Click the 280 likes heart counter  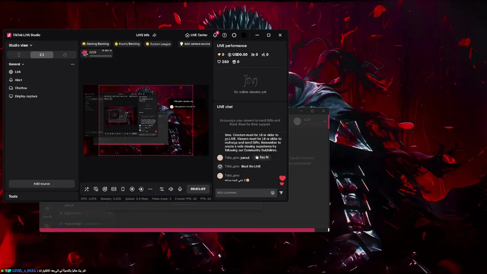click(x=223, y=62)
